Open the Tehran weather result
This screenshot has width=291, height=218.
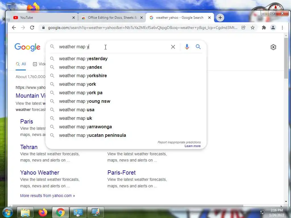pyautogui.click(x=29, y=147)
